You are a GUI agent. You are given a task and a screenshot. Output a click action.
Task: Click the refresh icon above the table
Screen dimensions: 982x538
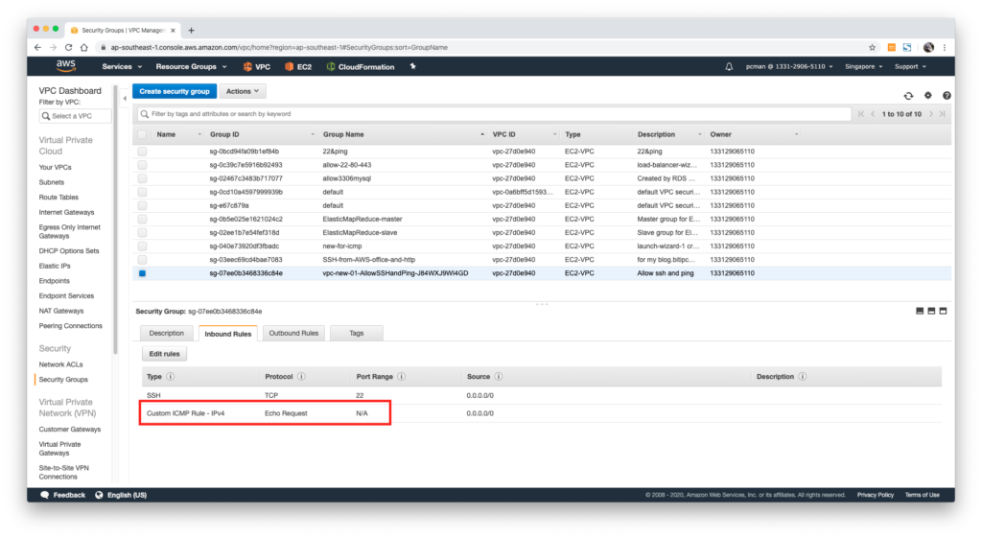(x=908, y=95)
